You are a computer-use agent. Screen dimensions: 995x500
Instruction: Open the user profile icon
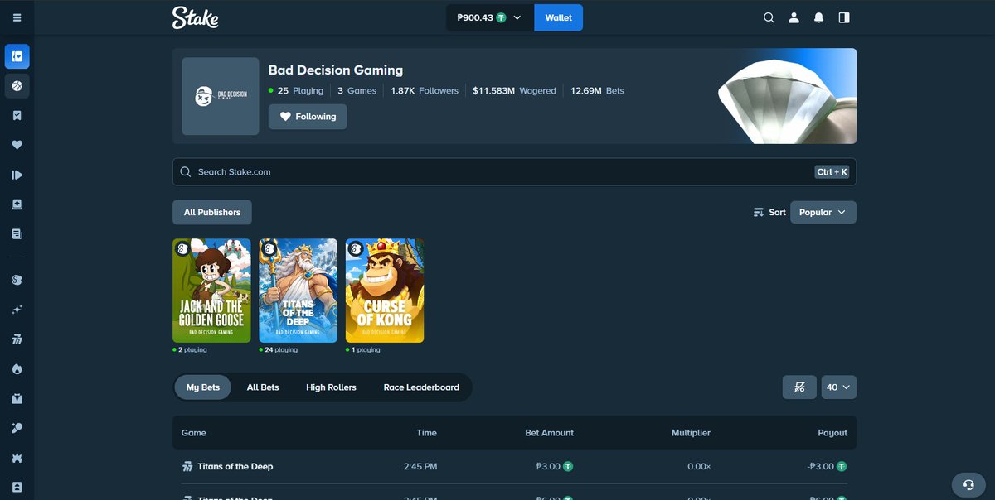(794, 17)
